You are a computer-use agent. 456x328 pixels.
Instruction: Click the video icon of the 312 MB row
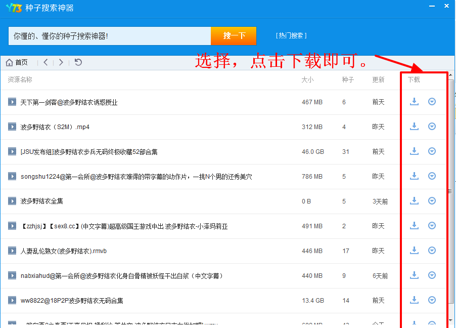point(12,127)
